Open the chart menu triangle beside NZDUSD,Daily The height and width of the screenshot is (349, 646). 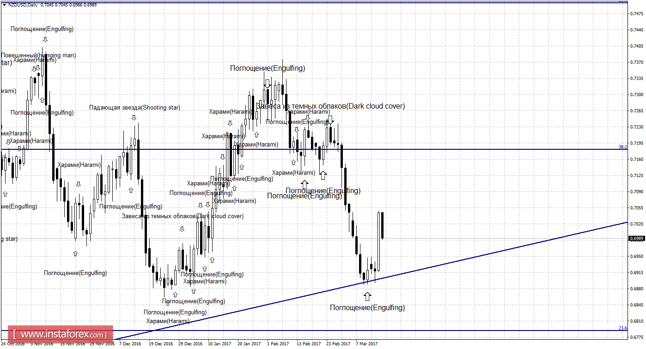point(4,5)
